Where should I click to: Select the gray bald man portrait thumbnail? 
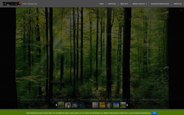[x=109, y=105]
